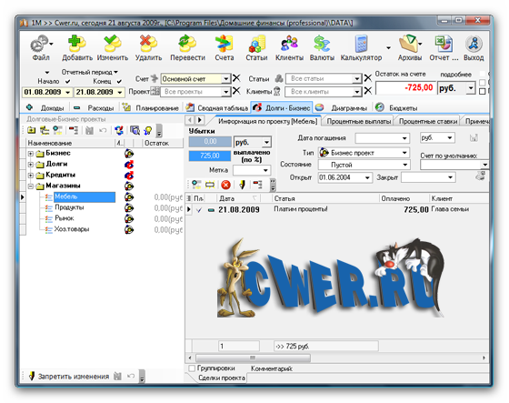Enable the Группировки checkbox
This screenshot has height=403, width=509.
(x=192, y=368)
